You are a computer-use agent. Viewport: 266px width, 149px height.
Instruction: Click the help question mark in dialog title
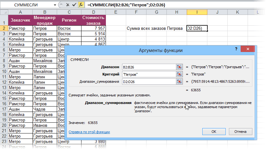(x=236, y=49)
